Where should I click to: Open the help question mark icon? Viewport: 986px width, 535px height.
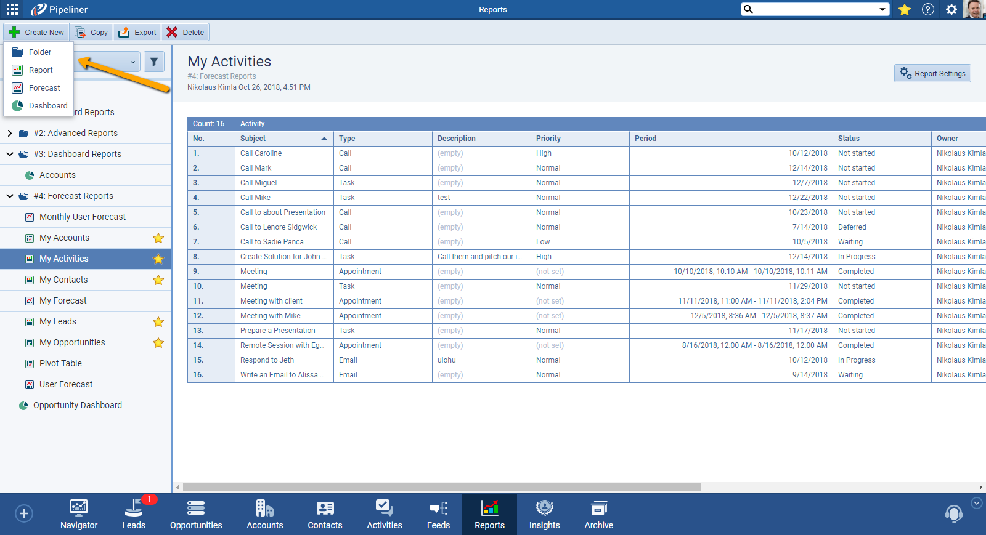pyautogui.click(x=928, y=9)
